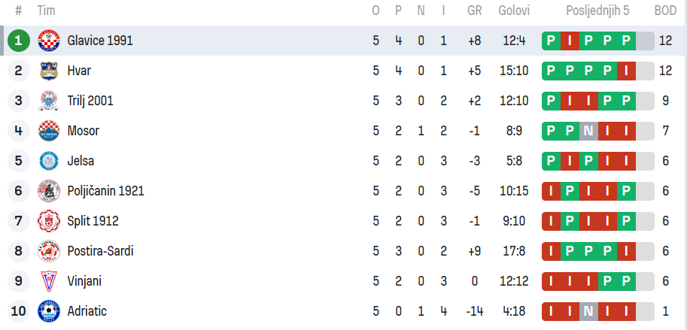687x330 pixels.
Task: Click the Adriatic club crest icon
Action: click(x=48, y=311)
